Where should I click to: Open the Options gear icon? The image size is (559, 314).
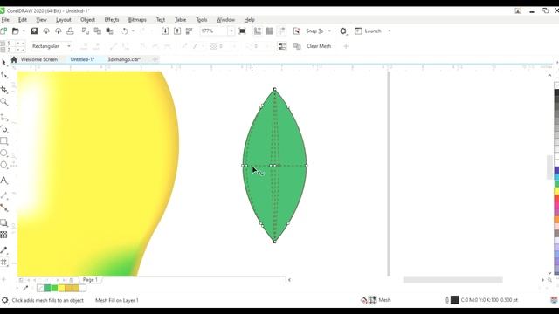pos(343,31)
